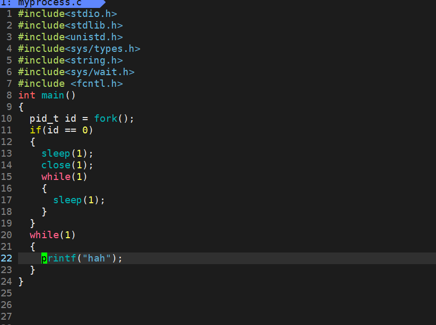Click the #include <fcntl.h> line
The image size is (436, 325).
click(x=71, y=84)
